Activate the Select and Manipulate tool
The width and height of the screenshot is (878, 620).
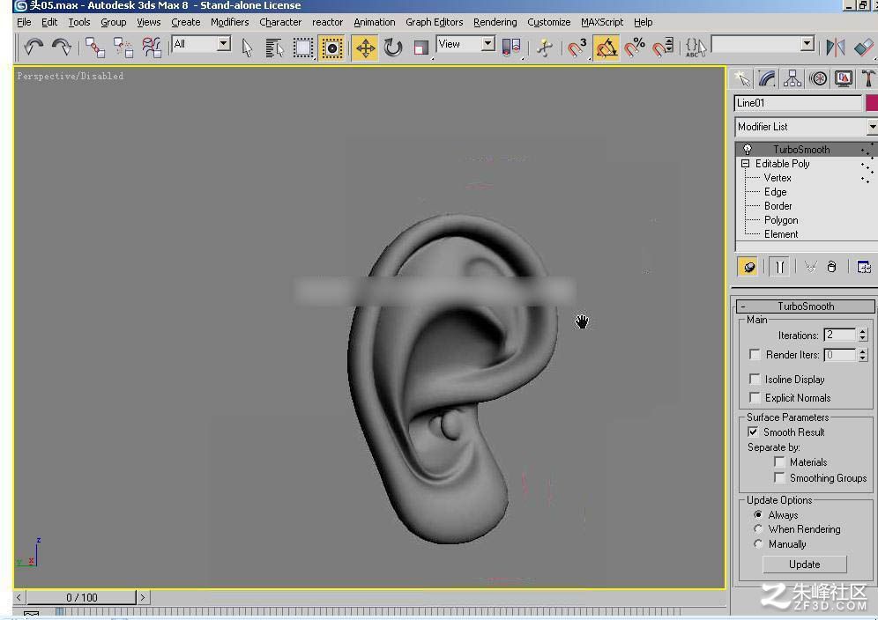pyautogui.click(x=544, y=47)
